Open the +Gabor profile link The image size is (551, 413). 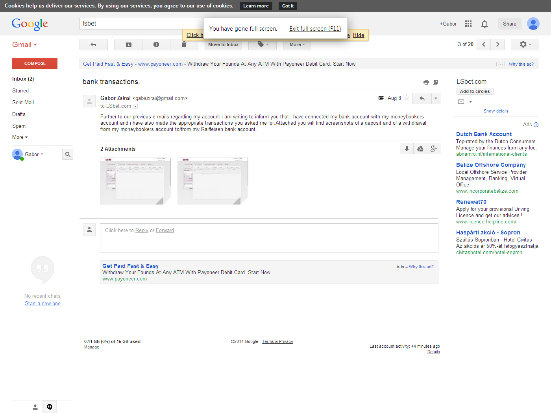(448, 24)
